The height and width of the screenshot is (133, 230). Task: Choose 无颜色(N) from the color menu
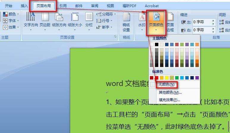(167, 85)
